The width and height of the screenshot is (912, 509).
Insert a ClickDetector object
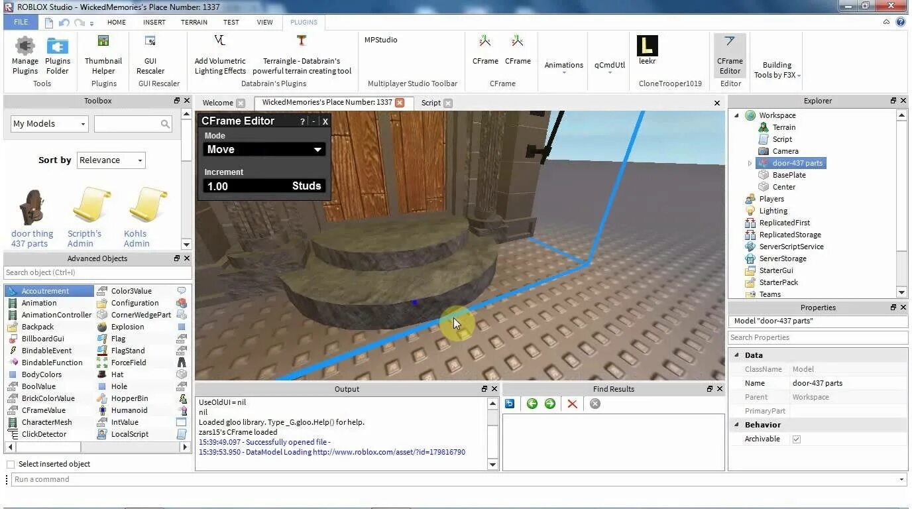click(37, 434)
